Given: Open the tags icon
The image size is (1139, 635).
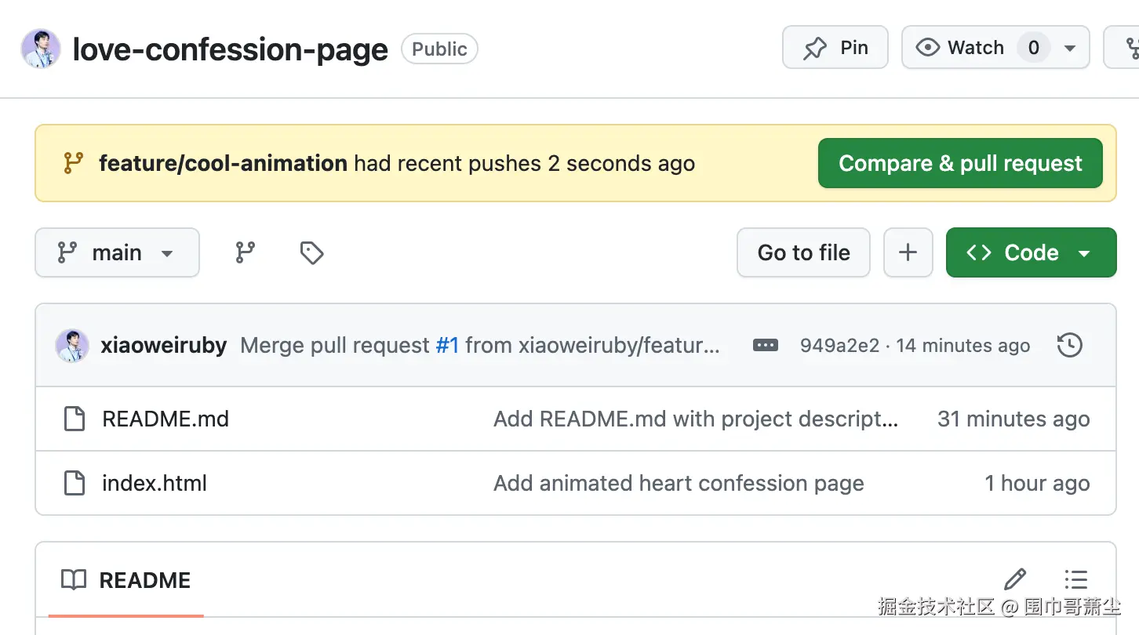Looking at the screenshot, I should coord(311,252).
